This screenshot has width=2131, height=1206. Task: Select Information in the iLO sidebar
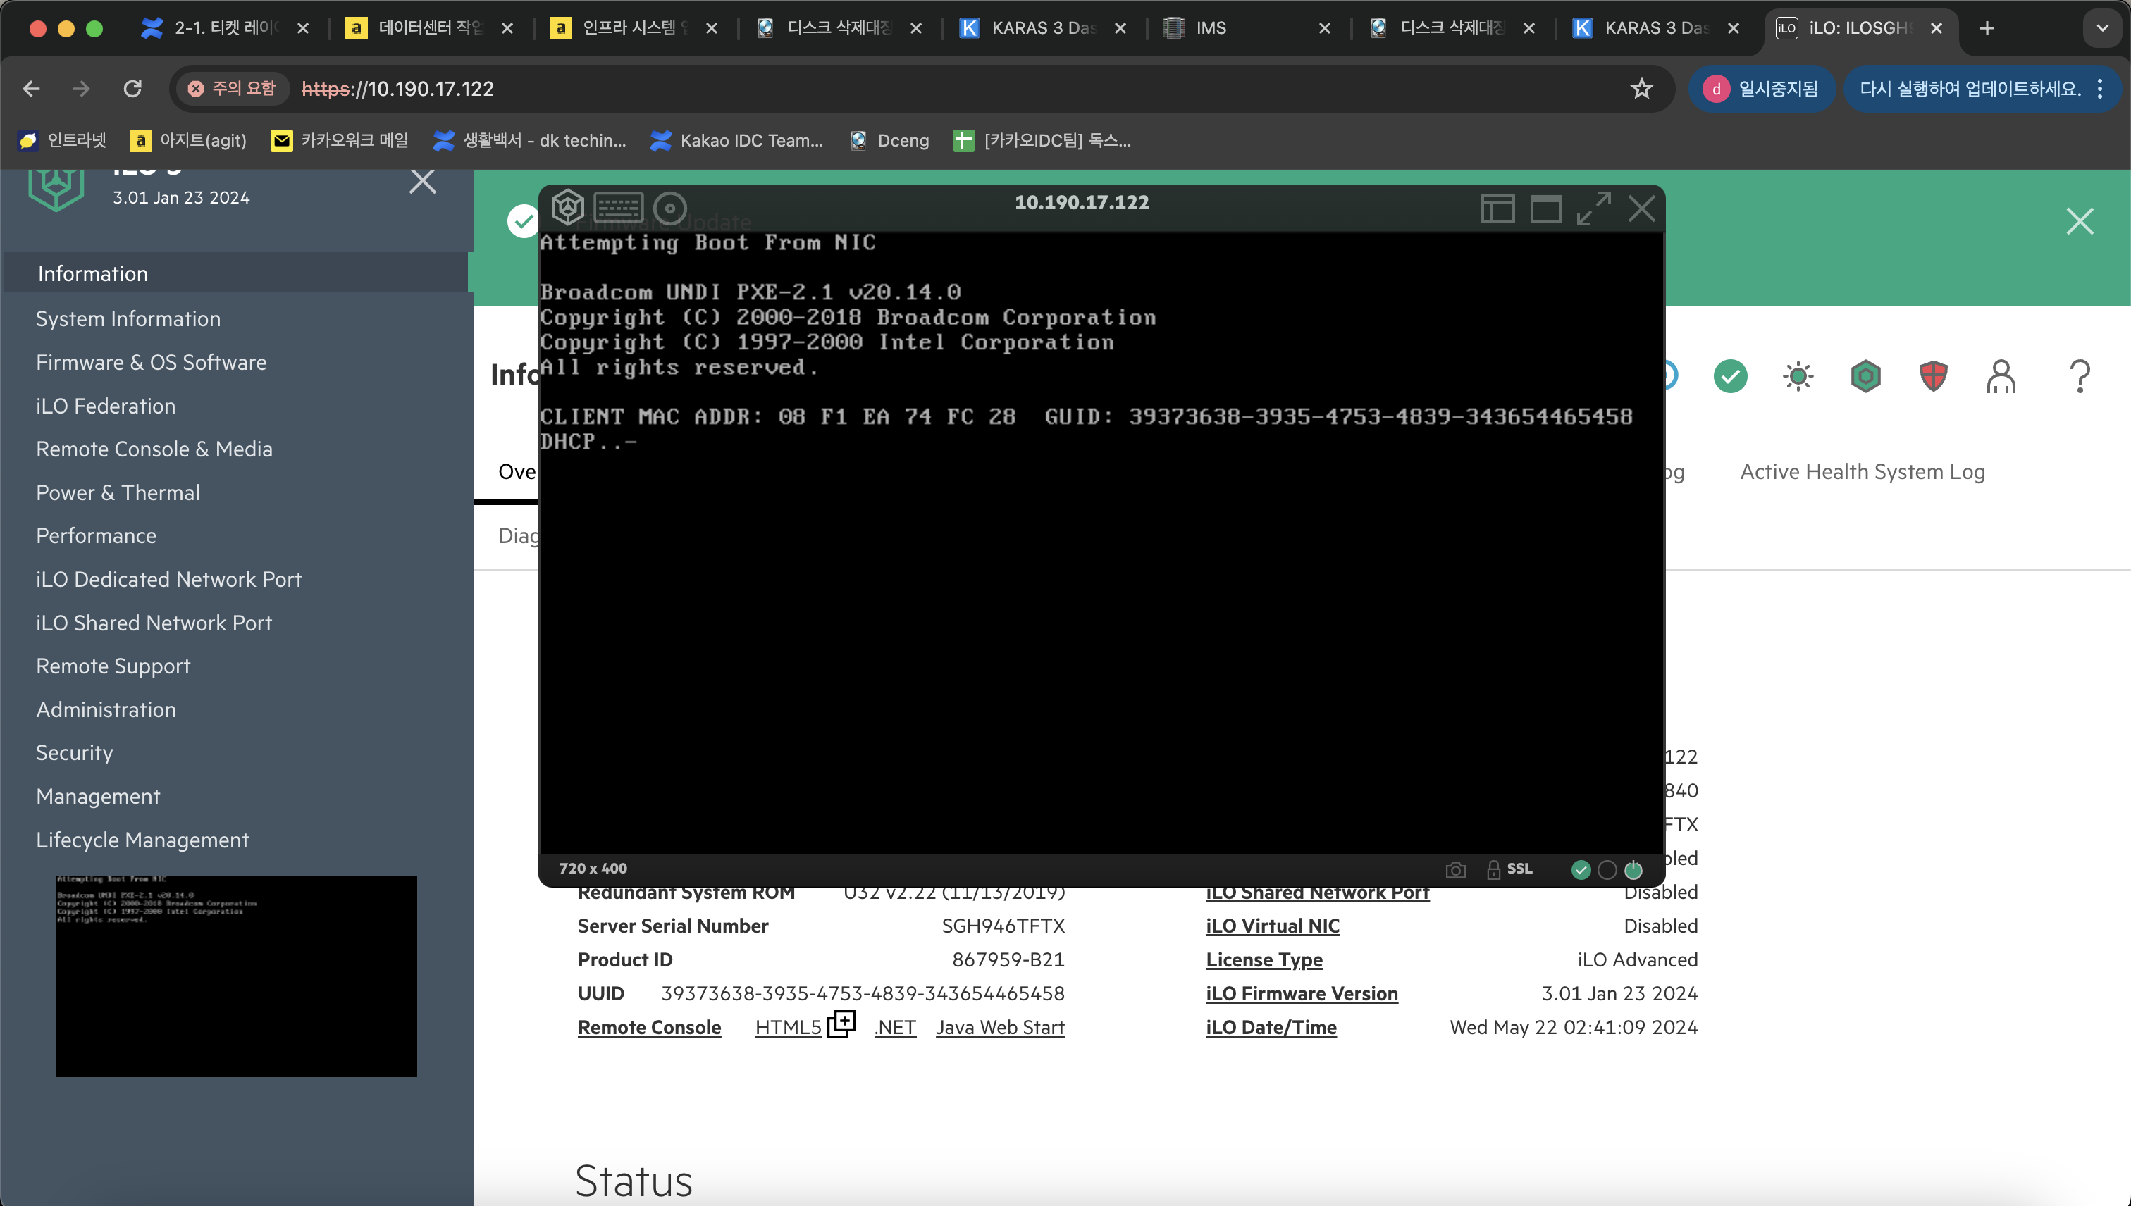tap(236, 273)
